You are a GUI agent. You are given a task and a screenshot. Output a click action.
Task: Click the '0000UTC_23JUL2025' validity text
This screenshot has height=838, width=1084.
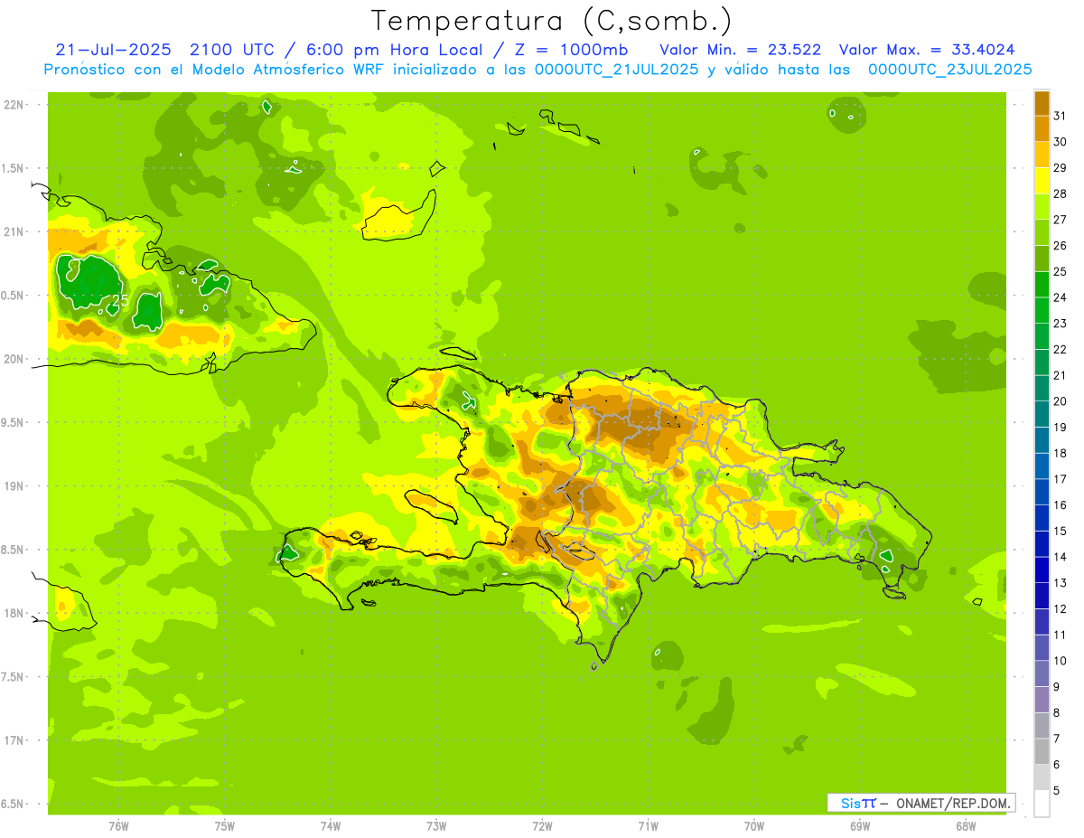[x=949, y=69]
